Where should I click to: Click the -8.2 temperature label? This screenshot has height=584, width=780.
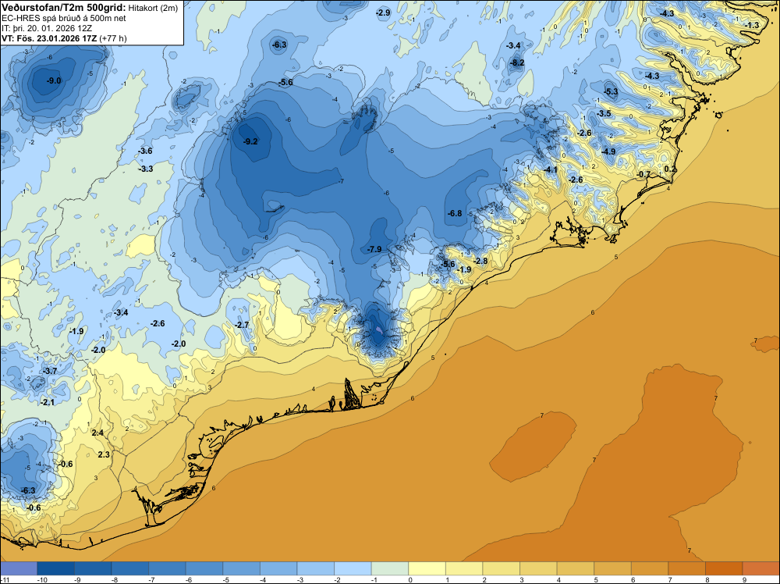point(517,62)
